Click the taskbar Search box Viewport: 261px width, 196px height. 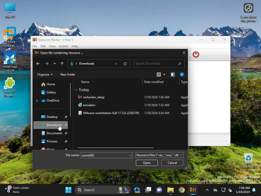103,190
